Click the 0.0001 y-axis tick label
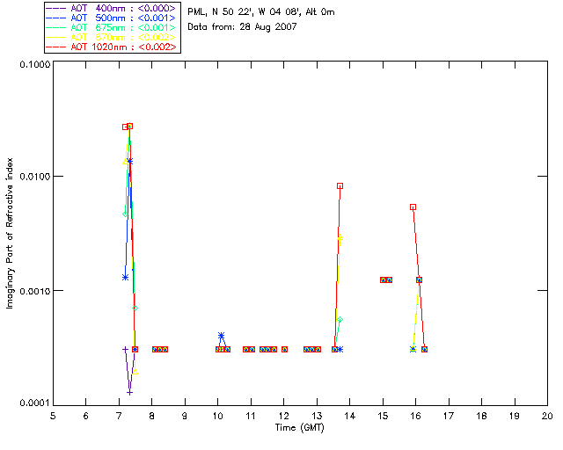This screenshot has height=450, width=563. [34, 403]
